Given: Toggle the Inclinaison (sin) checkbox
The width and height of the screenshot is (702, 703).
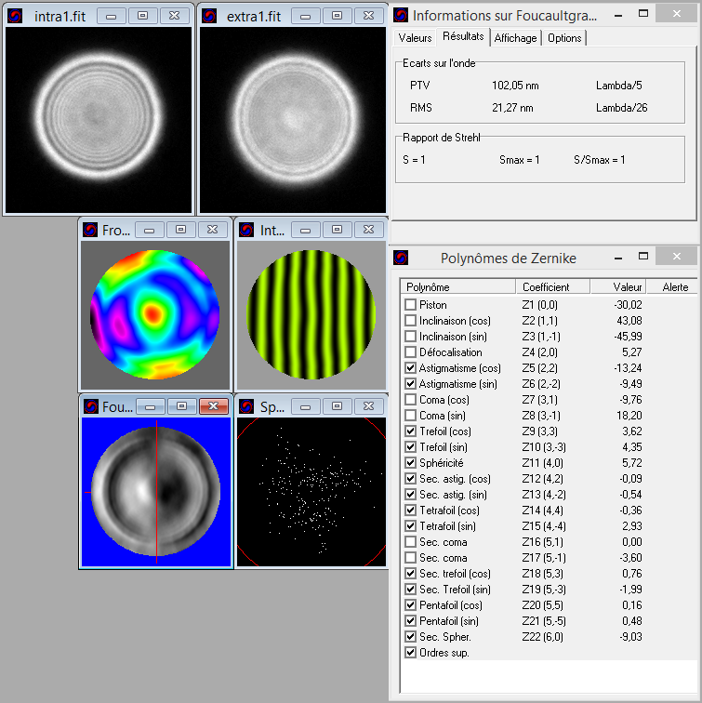Looking at the screenshot, I should coord(410,337).
